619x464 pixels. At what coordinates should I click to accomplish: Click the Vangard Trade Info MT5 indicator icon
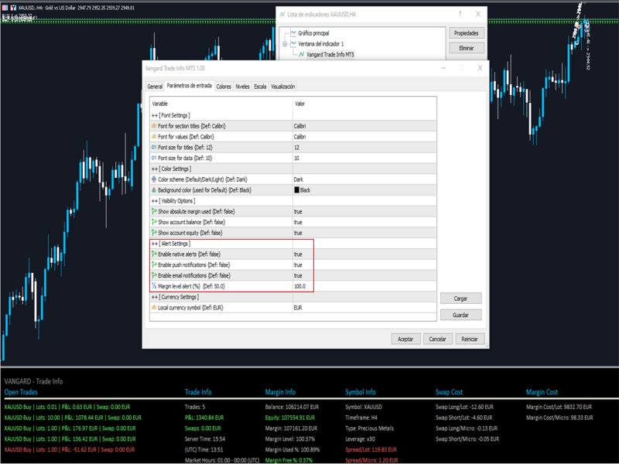pos(302,54)
